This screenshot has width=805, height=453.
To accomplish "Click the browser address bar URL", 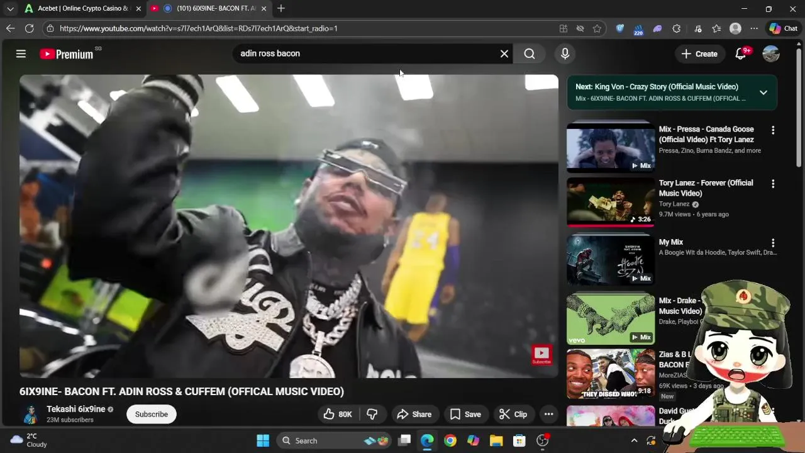I will [199, 28].
